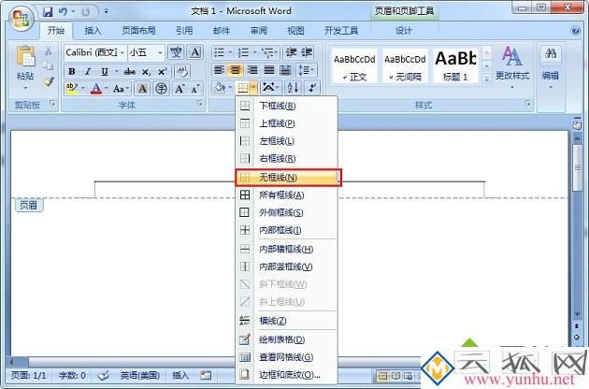Increase paragraph indent

coord(307,52)
